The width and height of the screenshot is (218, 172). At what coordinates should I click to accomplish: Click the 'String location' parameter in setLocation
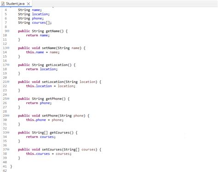click(80, 82)
